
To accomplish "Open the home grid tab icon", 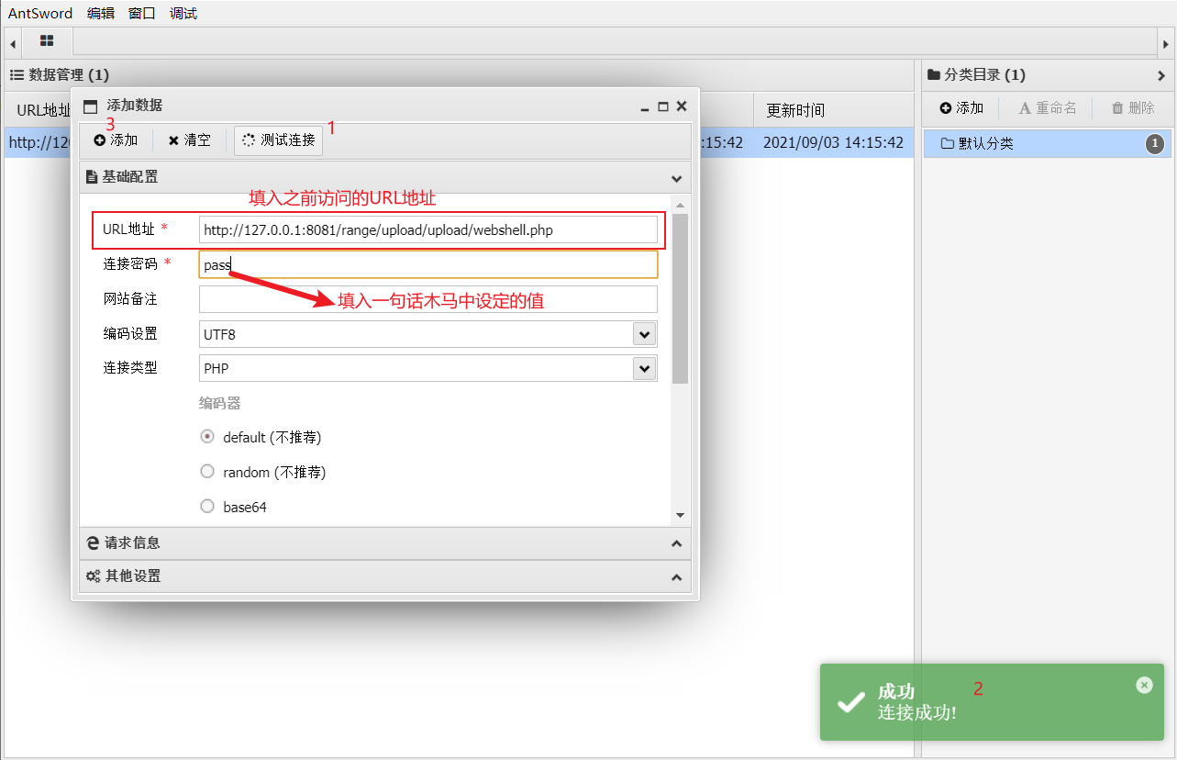I will click(47, 41).
